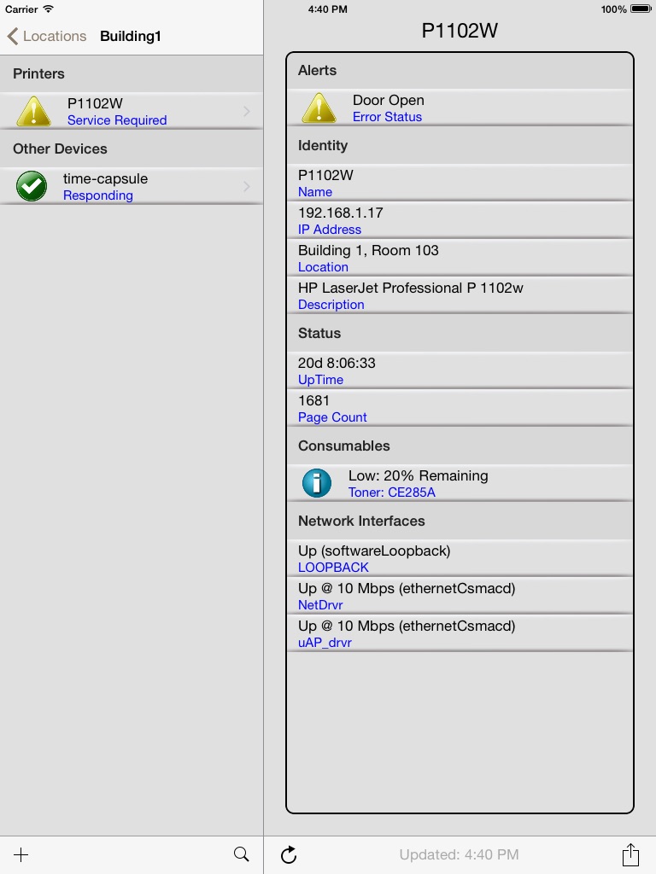Click the Building1 title in navigation bar

pos(131,36)
